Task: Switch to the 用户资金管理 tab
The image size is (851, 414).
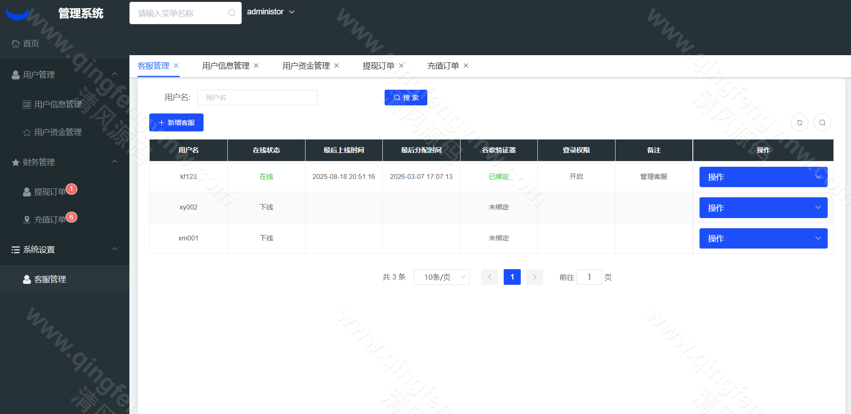Action: click(x=306, y=66)
